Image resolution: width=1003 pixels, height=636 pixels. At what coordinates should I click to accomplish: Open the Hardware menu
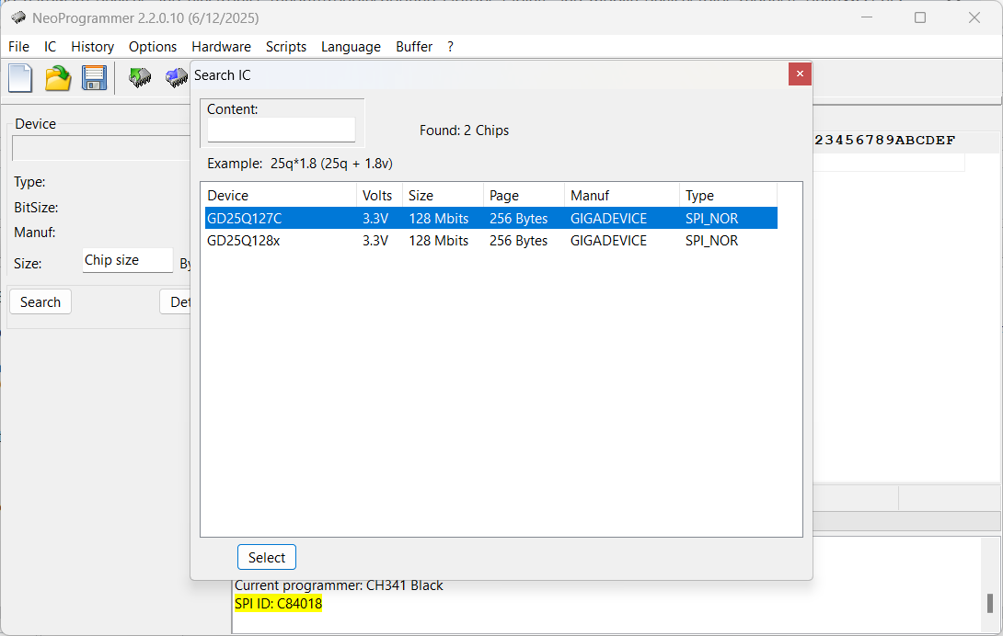221,47
